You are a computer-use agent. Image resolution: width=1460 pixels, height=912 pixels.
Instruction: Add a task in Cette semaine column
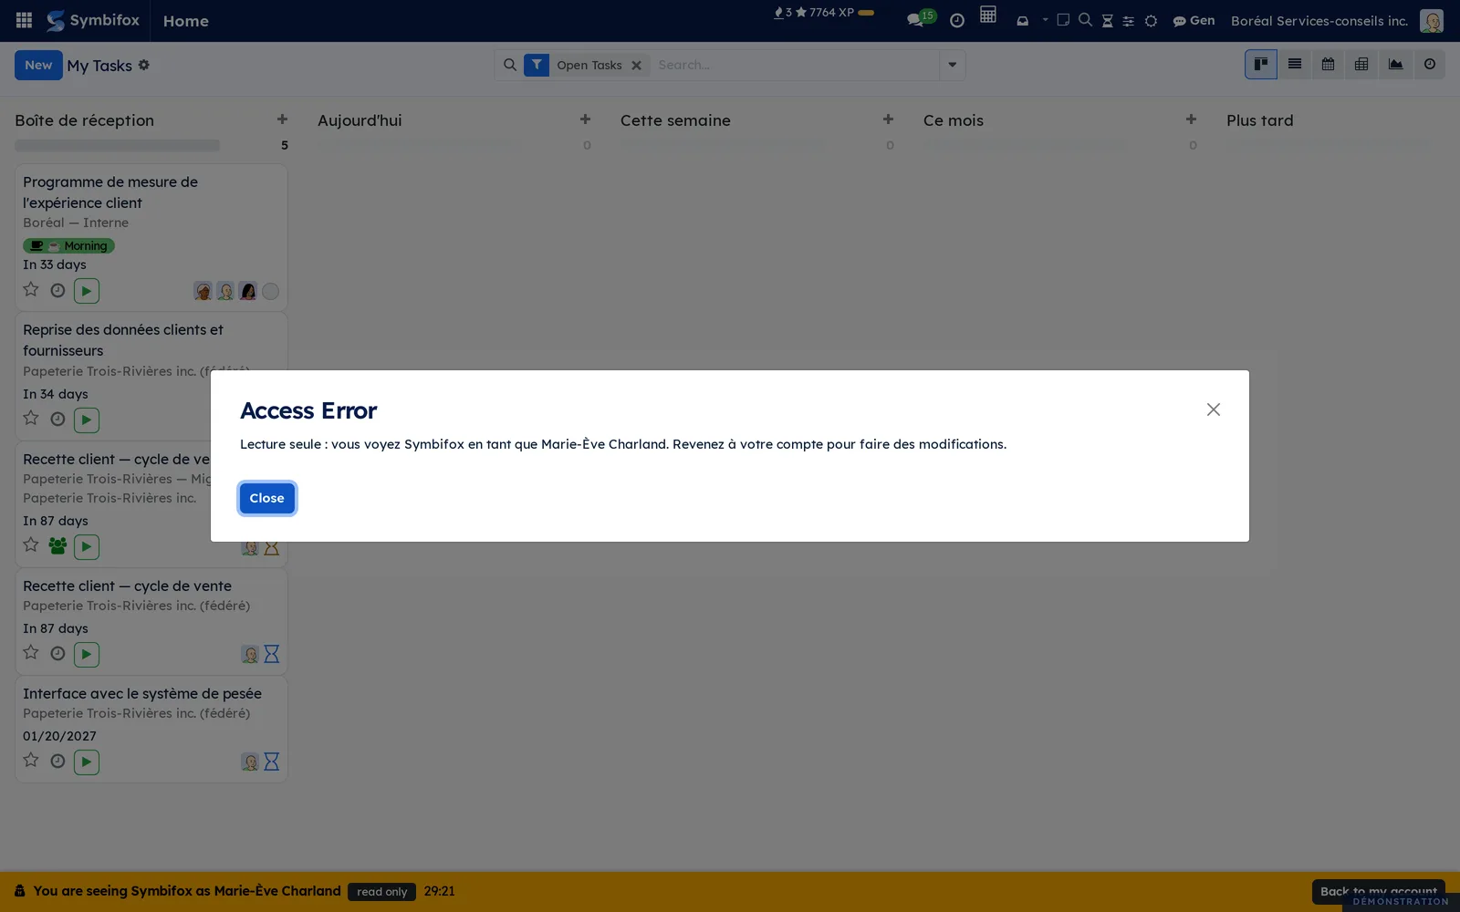pos(888,119)
